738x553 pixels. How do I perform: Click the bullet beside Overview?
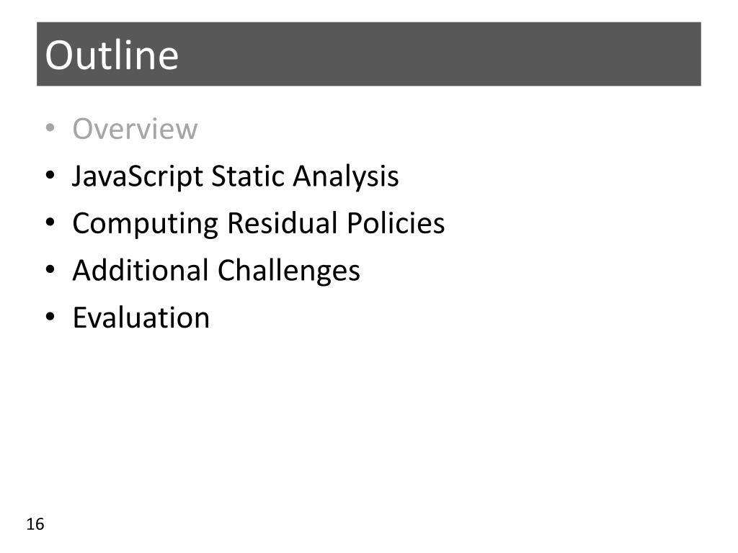click(x=50, y=128)
